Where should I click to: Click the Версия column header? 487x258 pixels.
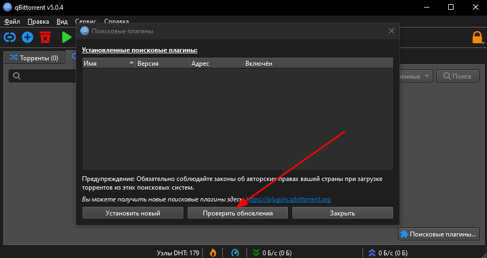(163, 63)
